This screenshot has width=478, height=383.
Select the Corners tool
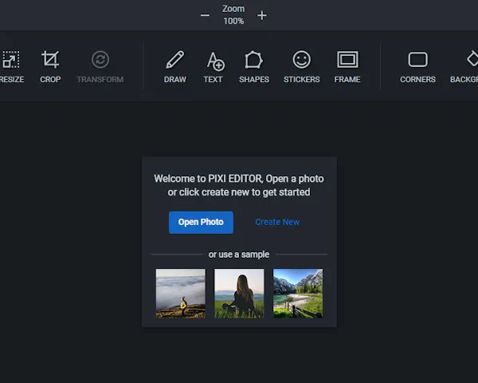[417, 66]
